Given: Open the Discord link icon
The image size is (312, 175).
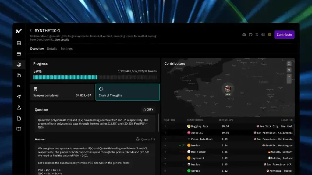Looking at the screenshot, I should [x=244, y=35].
